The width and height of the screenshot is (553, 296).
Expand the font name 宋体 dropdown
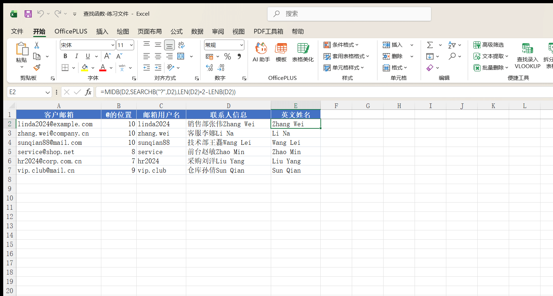point(113,45)
